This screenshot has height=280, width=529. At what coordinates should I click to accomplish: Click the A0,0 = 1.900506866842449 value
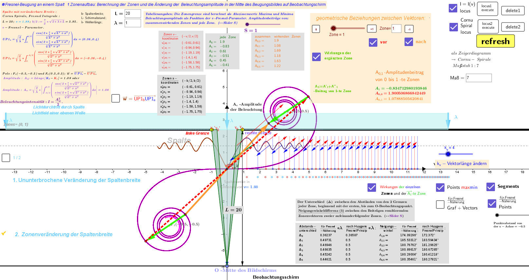pyautogui.click(x=400, y=93)
